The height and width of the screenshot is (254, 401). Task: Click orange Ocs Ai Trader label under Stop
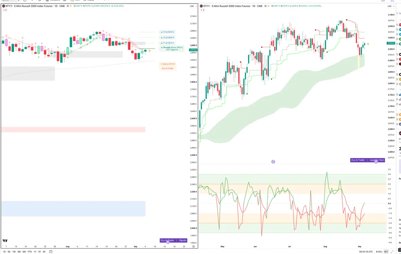click(168, 68)
